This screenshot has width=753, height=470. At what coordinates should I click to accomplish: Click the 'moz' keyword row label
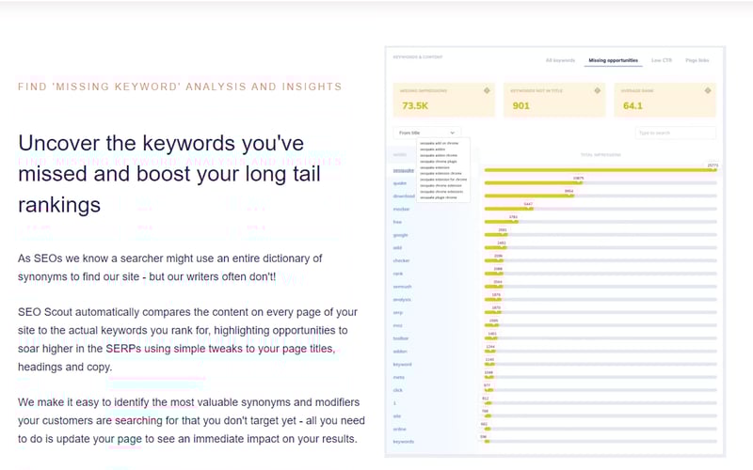[x=397, y=325]
